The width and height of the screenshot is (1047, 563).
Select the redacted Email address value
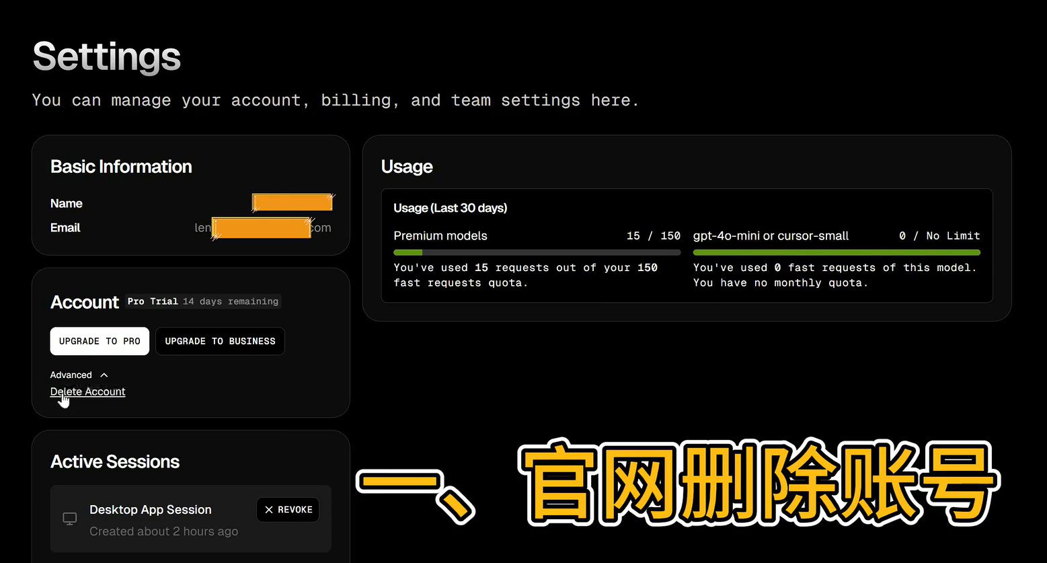(262, 227)
